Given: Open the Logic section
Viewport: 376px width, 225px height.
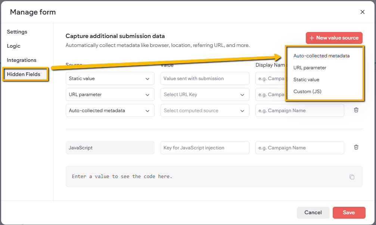Looking at the screenshot, I should coord(14,46).
